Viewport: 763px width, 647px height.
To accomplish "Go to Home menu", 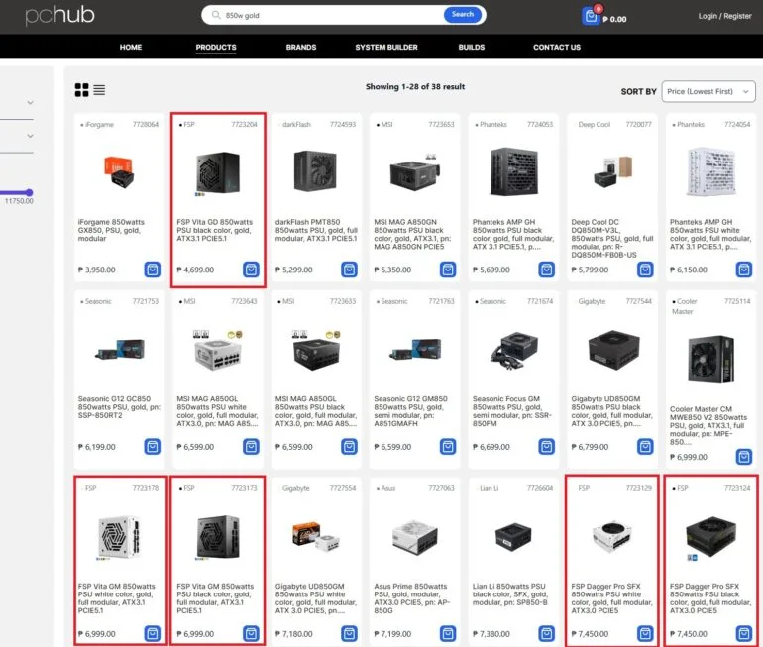I will coord(131,48).
